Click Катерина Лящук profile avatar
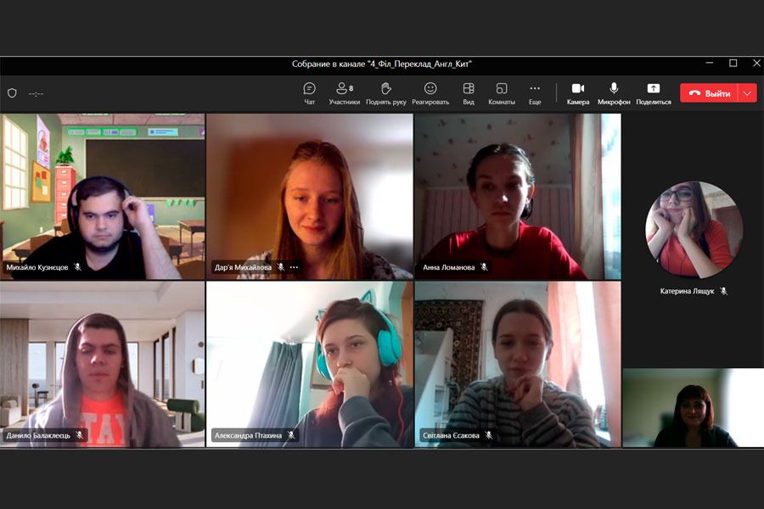The height and width of the screenshot is (509, 764). 694,229
